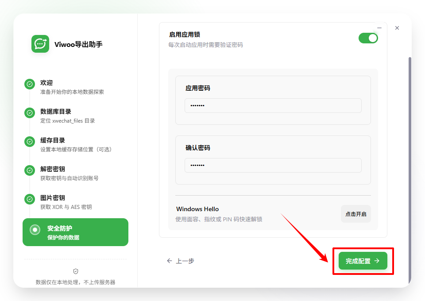Click the 使用面容、指纹或 PIN 码快速解锁 text

pyautogui.click(x=219, y=219)
